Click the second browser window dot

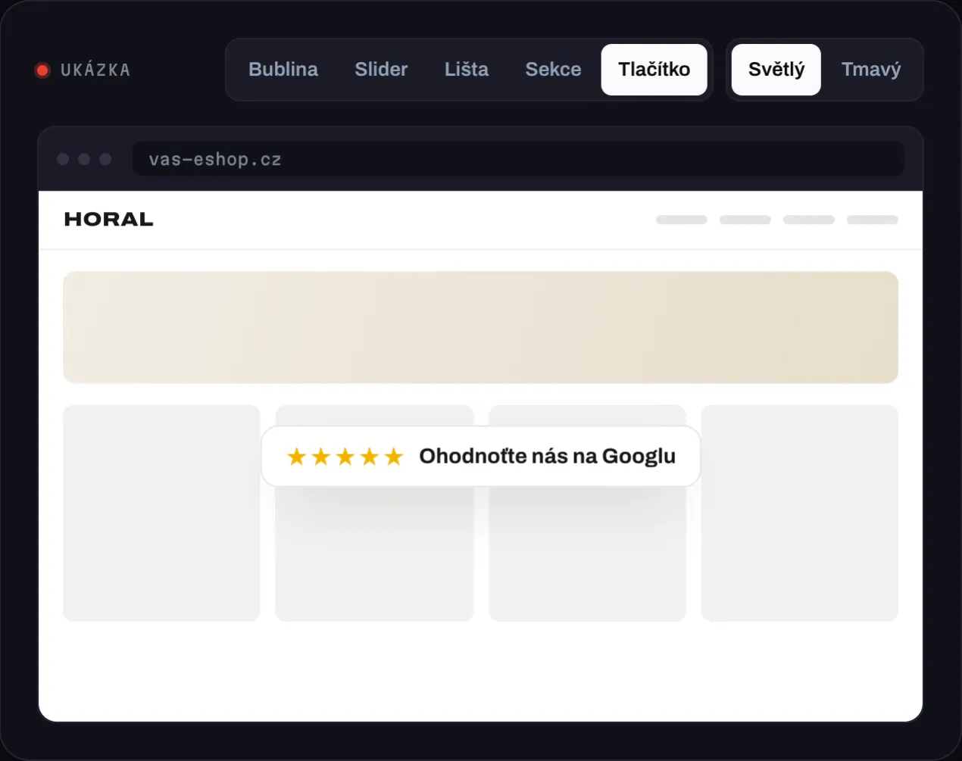pyautogui.click(x=84, y=159)
